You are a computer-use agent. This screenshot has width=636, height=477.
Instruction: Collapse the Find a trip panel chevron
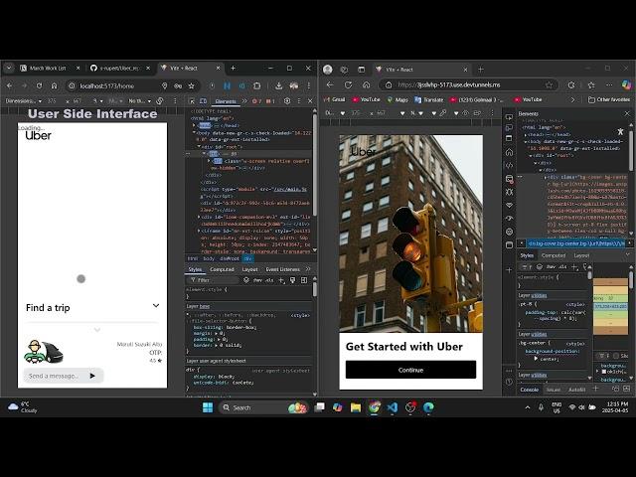(x=156, y=306)
